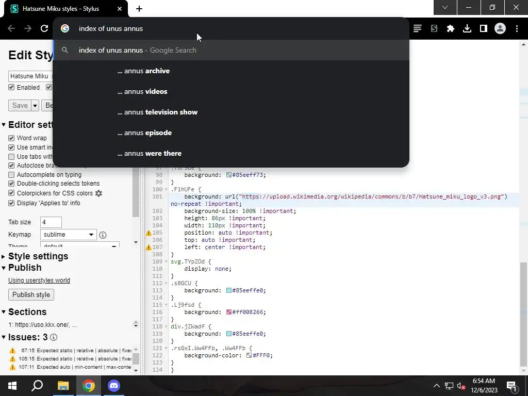Open Windows taskbar search
Viewport: 528px width, 396px height.
pos(37,386)
